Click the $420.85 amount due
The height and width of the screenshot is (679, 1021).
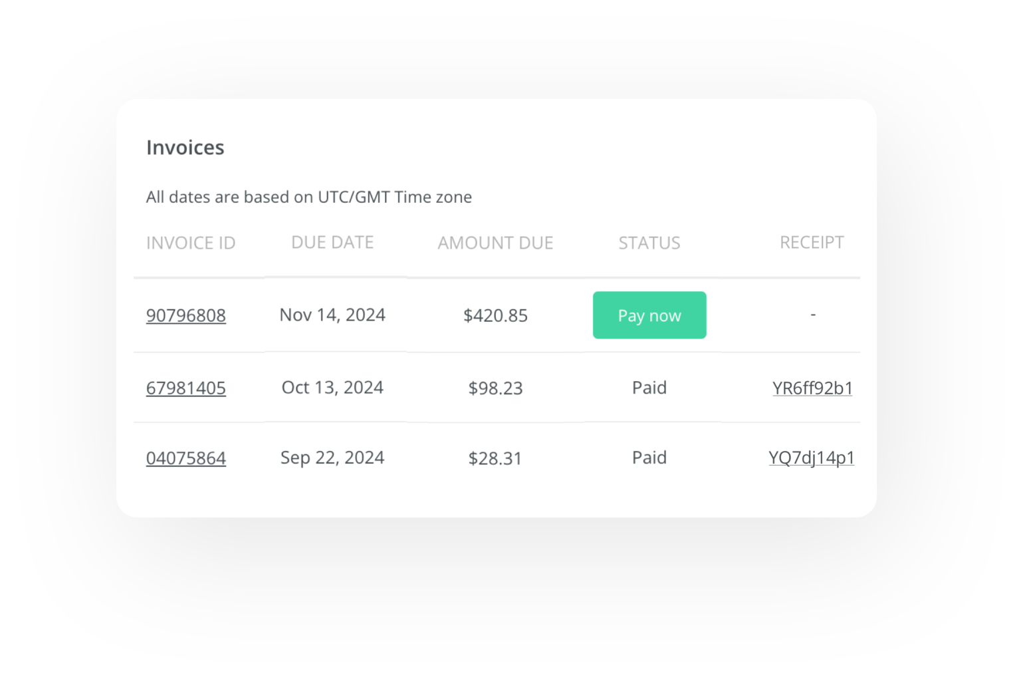(x=495, y=315)
